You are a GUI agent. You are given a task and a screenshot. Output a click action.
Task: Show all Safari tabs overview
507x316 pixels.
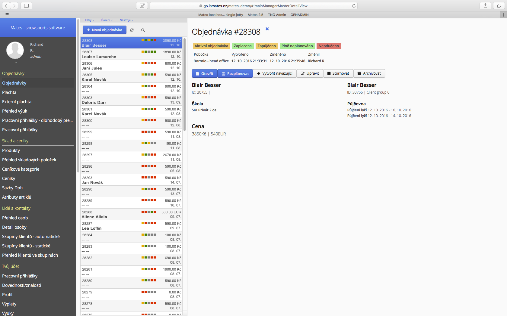pos(499,6)
